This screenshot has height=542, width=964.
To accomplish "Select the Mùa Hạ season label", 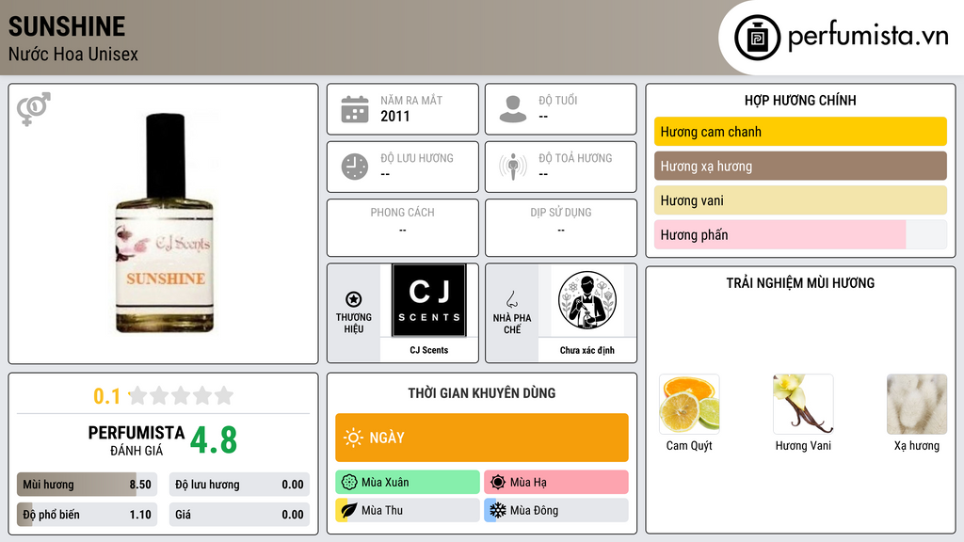I will coord(528,483).
